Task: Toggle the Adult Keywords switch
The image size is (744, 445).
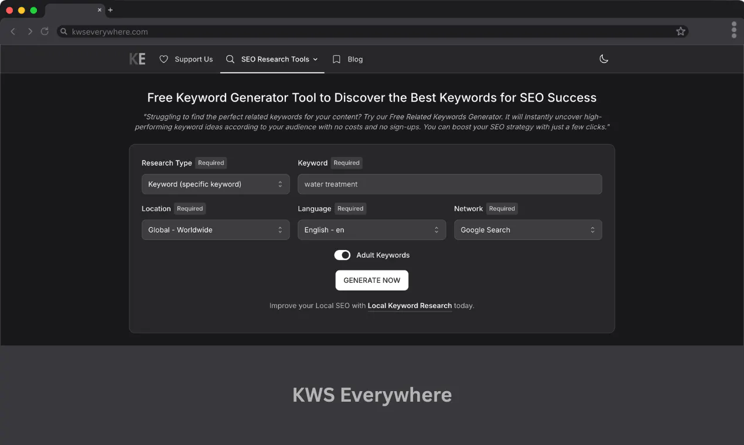Action: point(342,255)
